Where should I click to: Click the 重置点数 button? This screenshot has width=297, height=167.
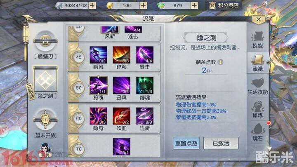[186, 143]
